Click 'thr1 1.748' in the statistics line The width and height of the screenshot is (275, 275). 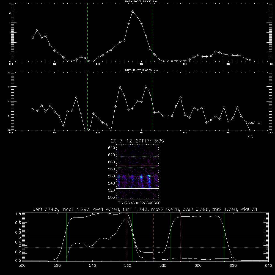136,209
